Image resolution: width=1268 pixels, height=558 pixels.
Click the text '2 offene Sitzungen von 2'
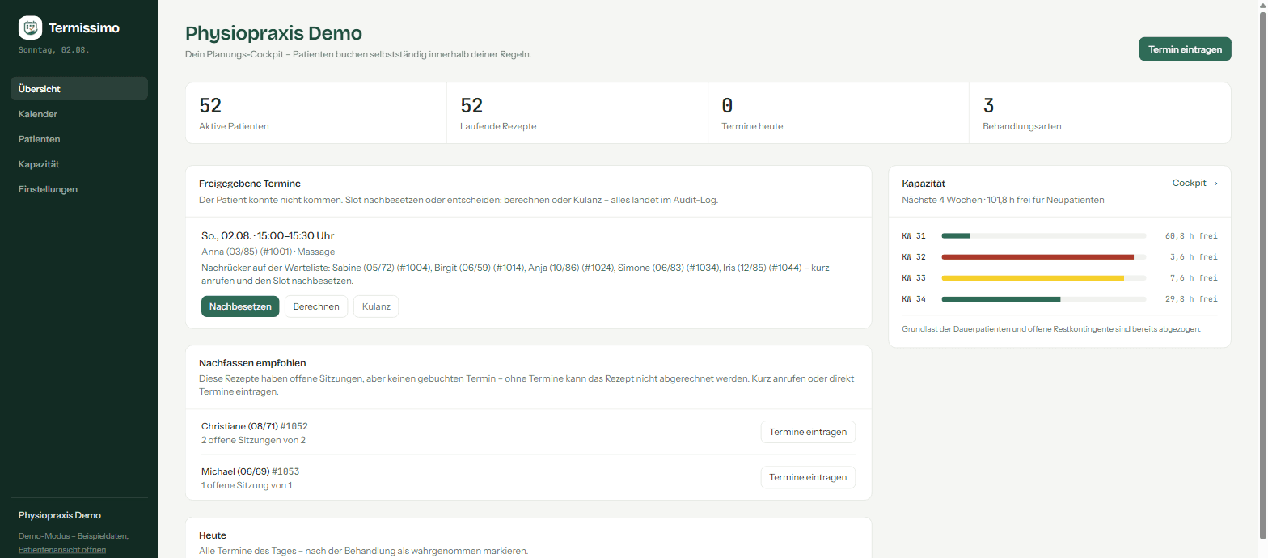[x=253, y=441]
